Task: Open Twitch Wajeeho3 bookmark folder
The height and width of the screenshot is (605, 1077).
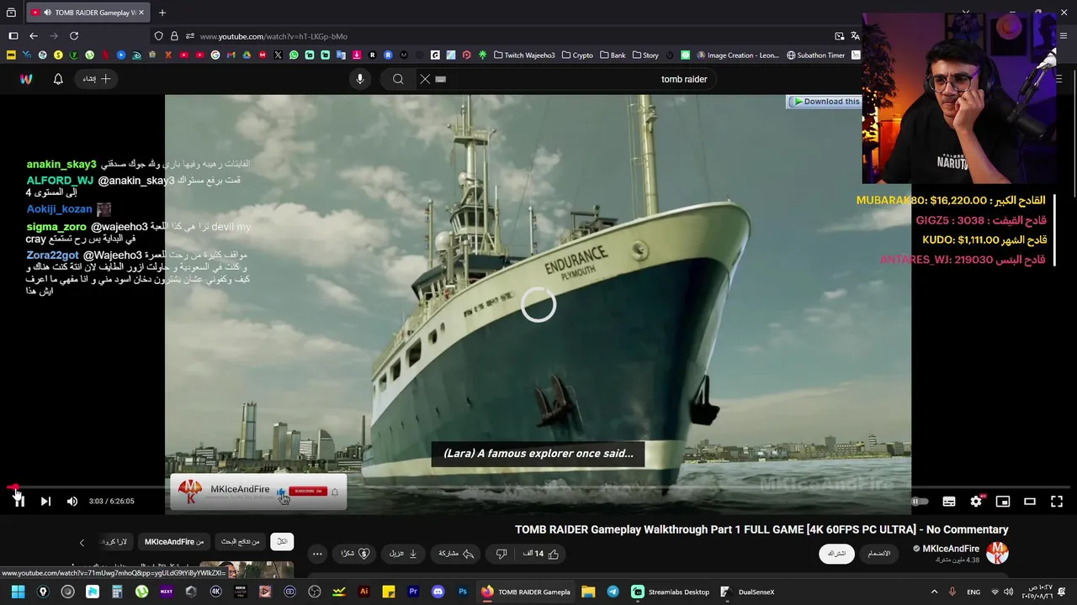Action: (x=524, y=55)
